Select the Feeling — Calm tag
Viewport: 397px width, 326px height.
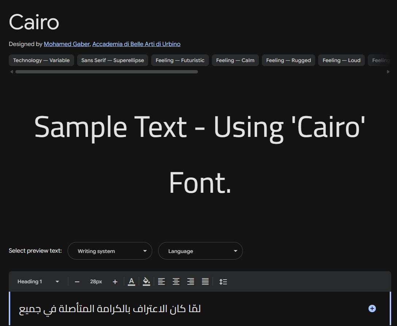[235, 60]
